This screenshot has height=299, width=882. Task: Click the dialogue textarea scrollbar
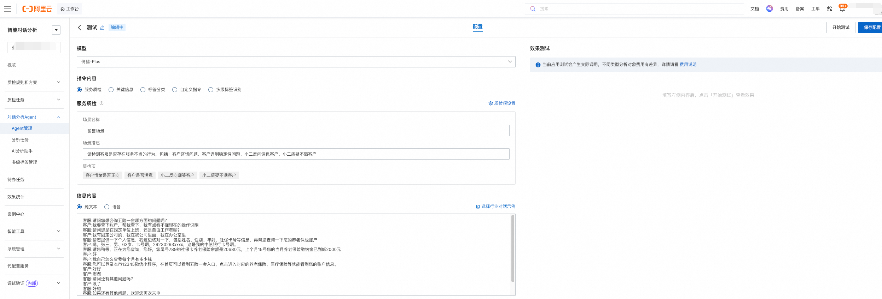pyautogui.click(x=513, y=249)
